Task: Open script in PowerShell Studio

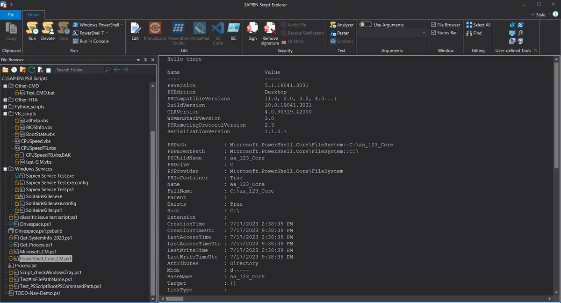Action: (178, 34)
